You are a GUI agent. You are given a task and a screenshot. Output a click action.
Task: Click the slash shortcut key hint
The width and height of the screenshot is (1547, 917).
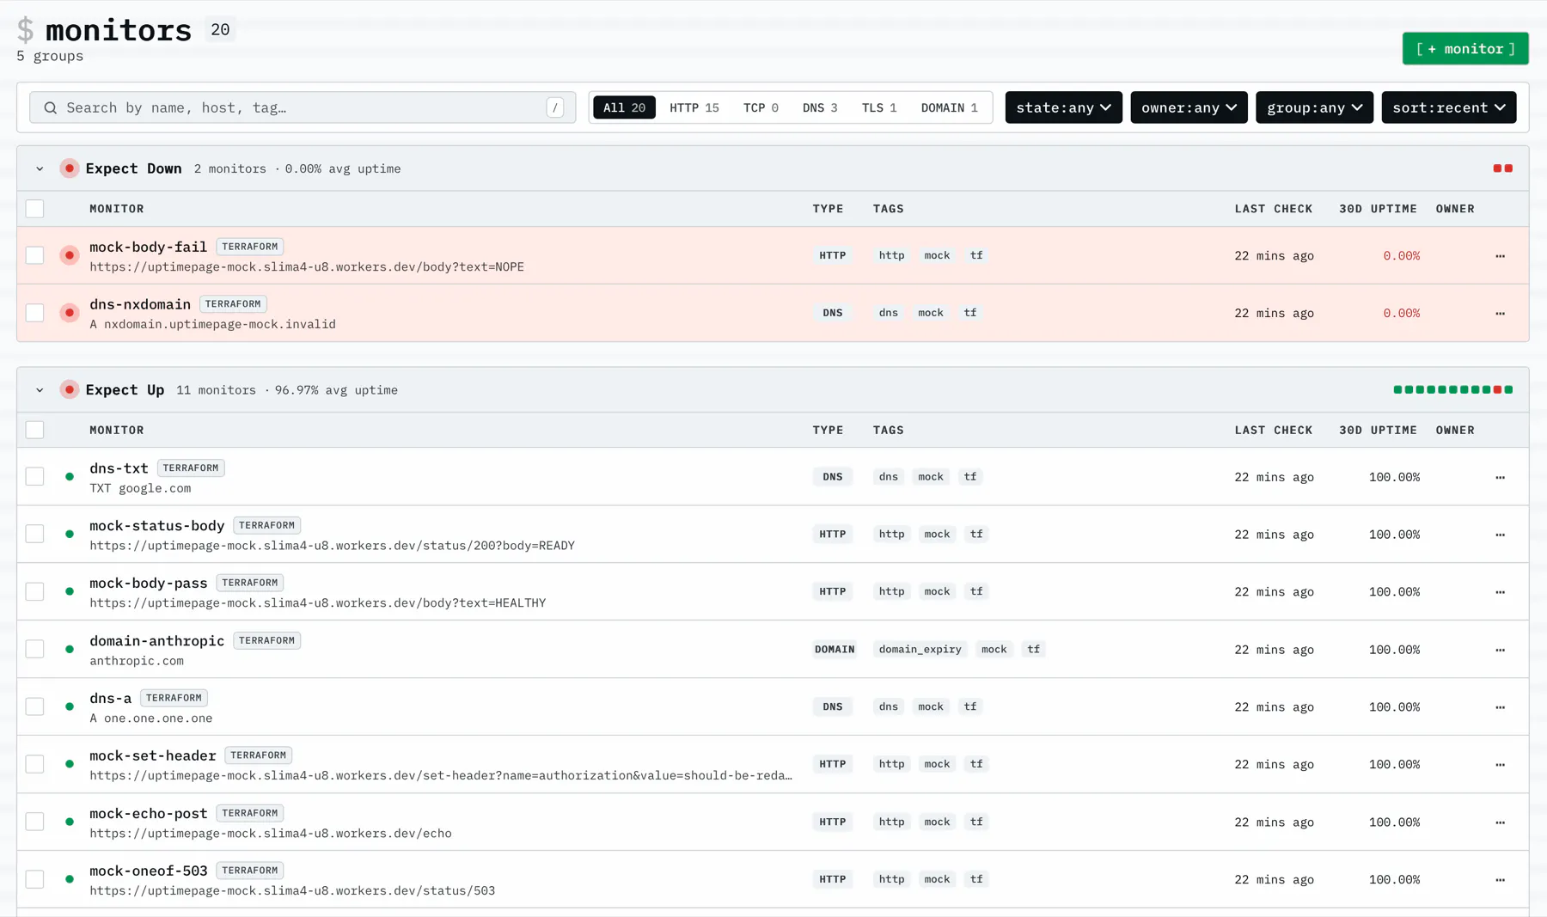pos(555,107)
